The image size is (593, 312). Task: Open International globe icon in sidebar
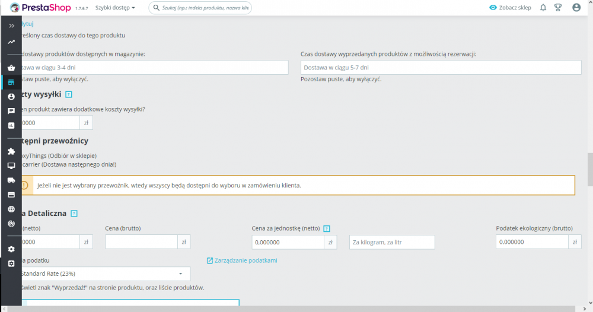(11, 209)
